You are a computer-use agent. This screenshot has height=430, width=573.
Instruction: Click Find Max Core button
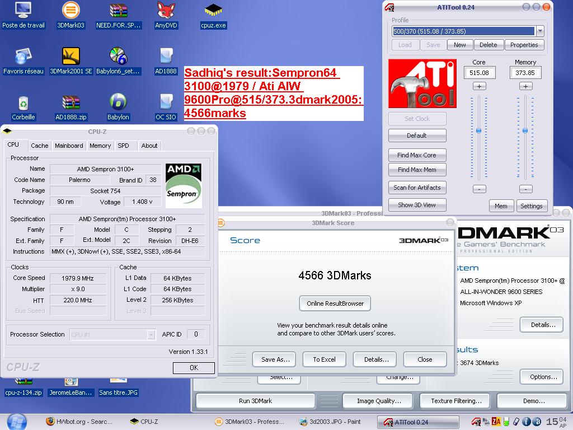point(417,155)
